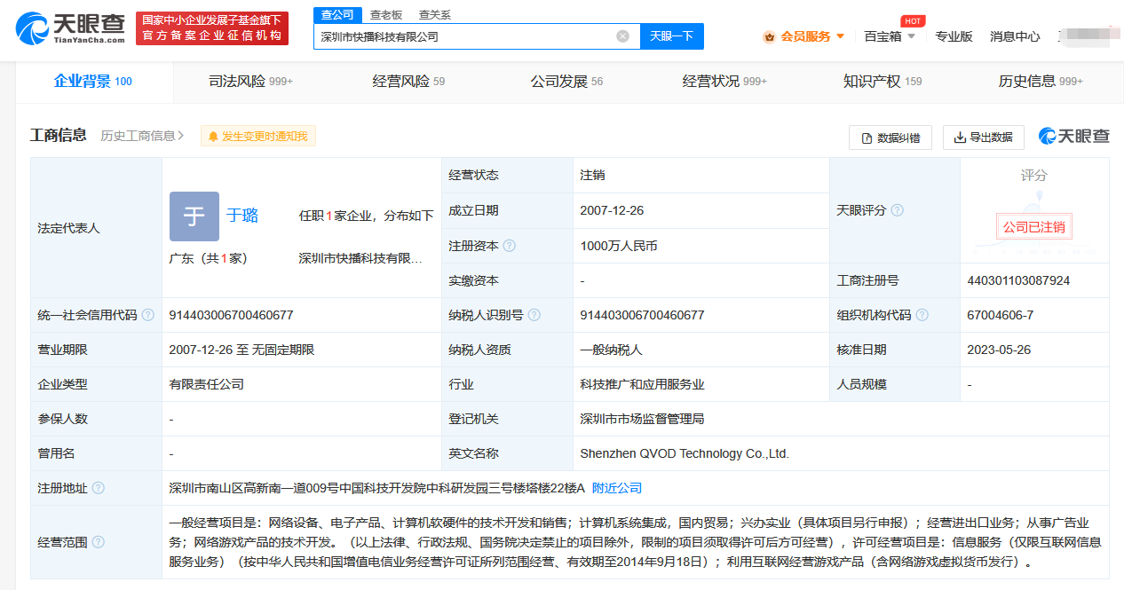Click the help icon beside 注册资本
This screenshot has height=590, width=1124.
click(x=510, y=246)
